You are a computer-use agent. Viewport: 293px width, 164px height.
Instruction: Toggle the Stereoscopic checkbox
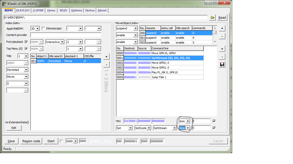(x=43, y=28)
